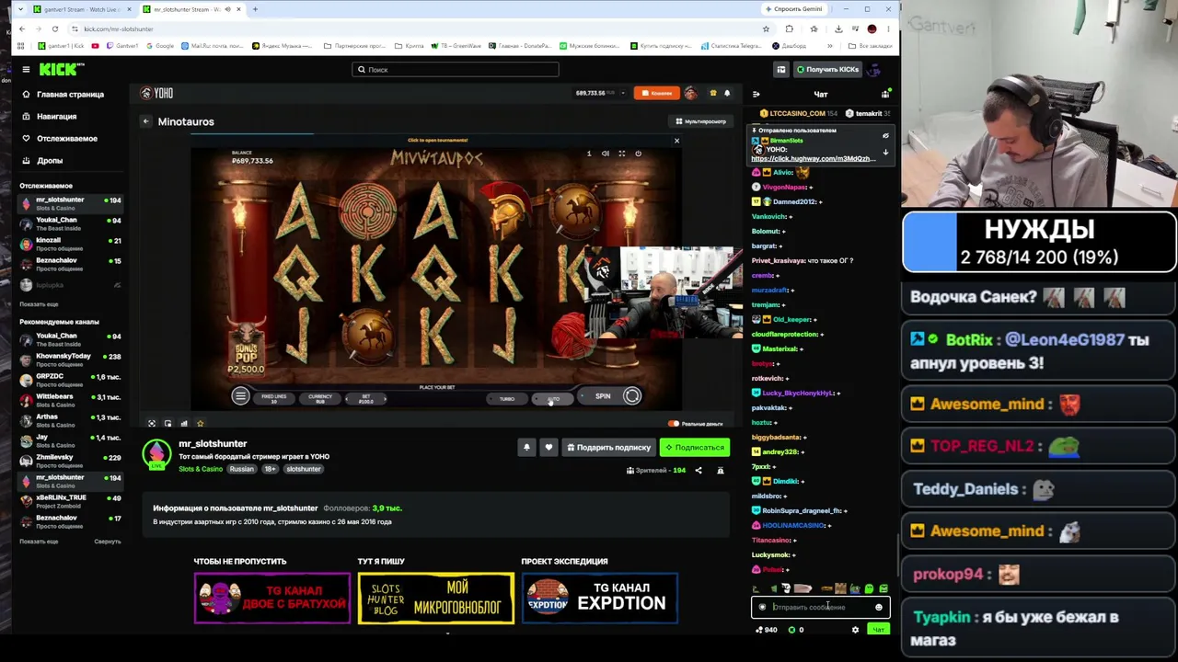Click the Slots & Casino category link
Screen dimensions: 1178x662
201,470
